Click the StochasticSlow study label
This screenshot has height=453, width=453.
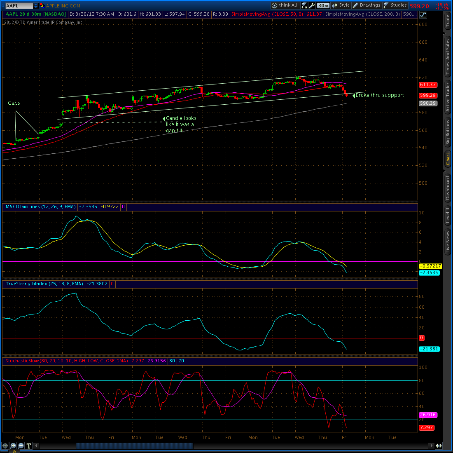pyautogui.click(x=67, y=361)
